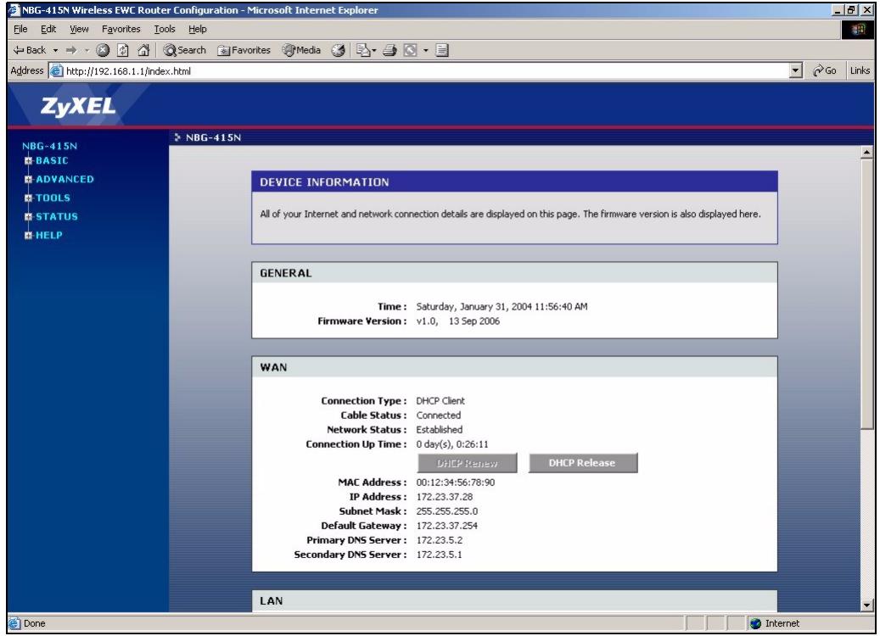The width and height of the screenshot is (880, 636).
Task: Open the Help menu
Action: (x=198, y=29)
